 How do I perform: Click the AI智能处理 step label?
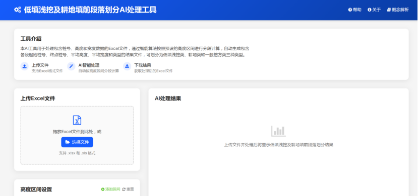click(x=89, y=65)
